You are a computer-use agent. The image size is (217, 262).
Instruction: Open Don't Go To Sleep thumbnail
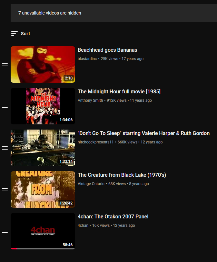click(x=43, y=148)
